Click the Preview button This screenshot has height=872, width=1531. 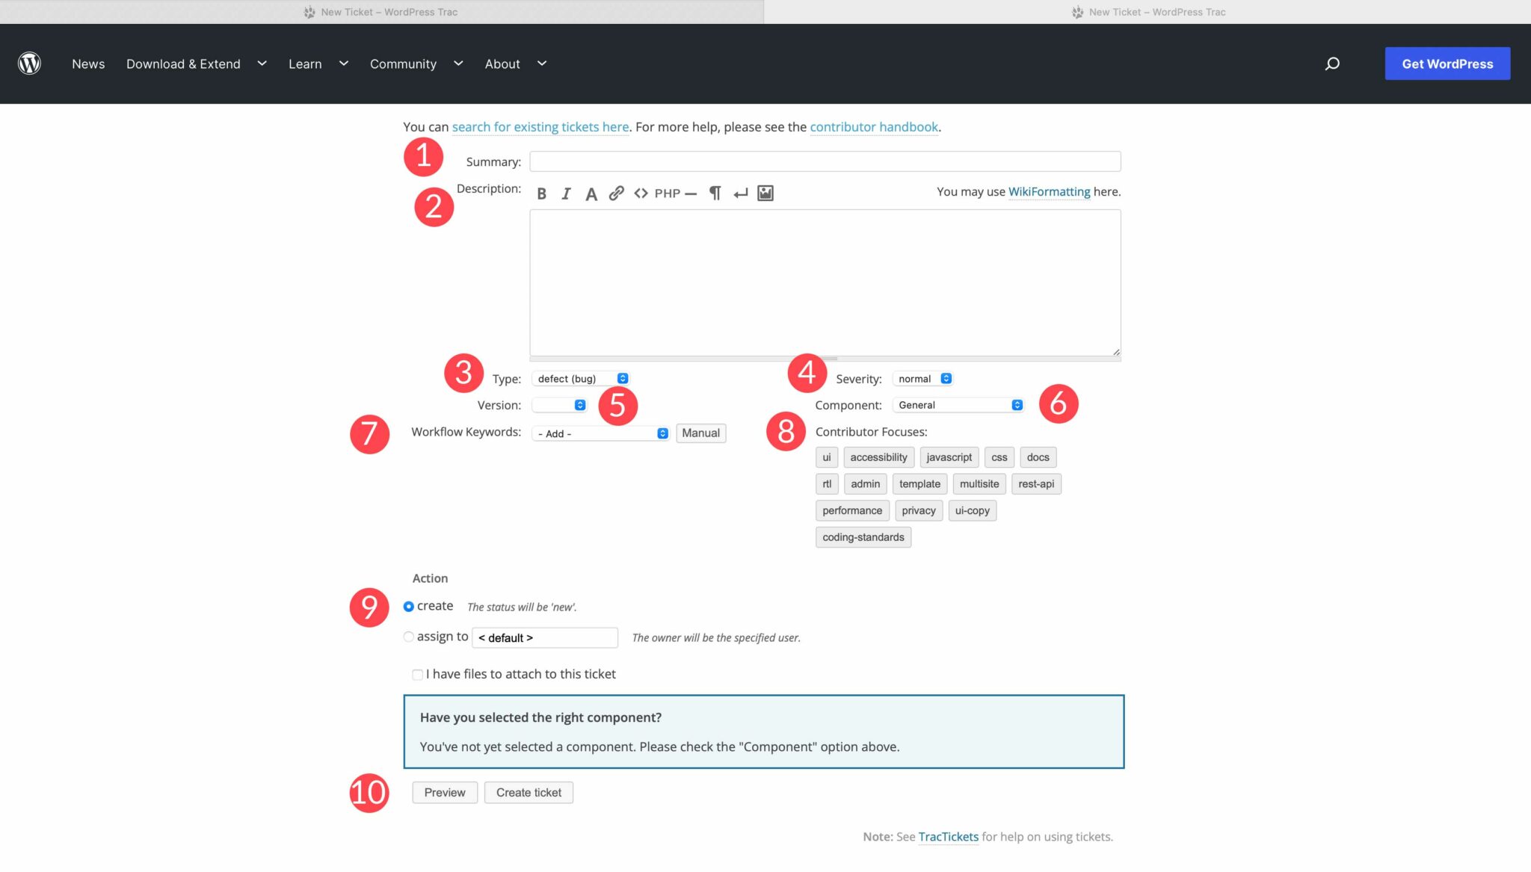click(x=445, y=792)
